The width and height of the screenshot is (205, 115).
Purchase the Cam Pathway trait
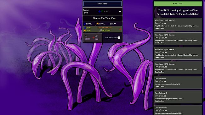point(178,83)
